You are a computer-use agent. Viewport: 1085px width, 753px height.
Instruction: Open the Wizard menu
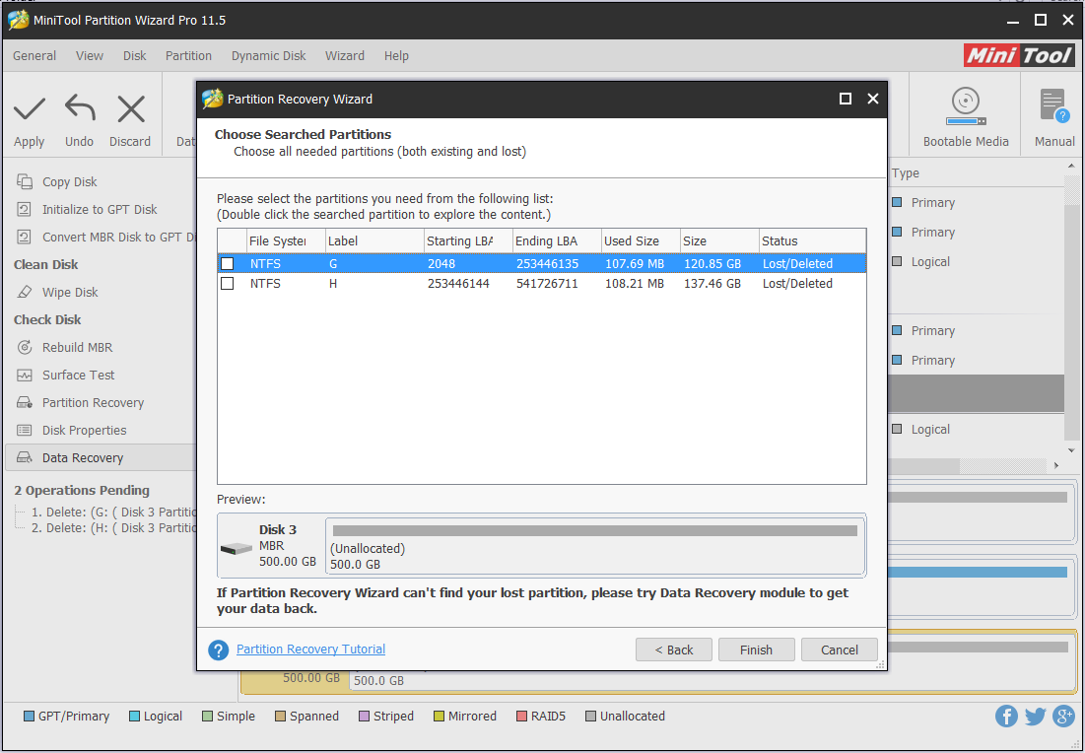pyautogui.click(x=345, y=56)
